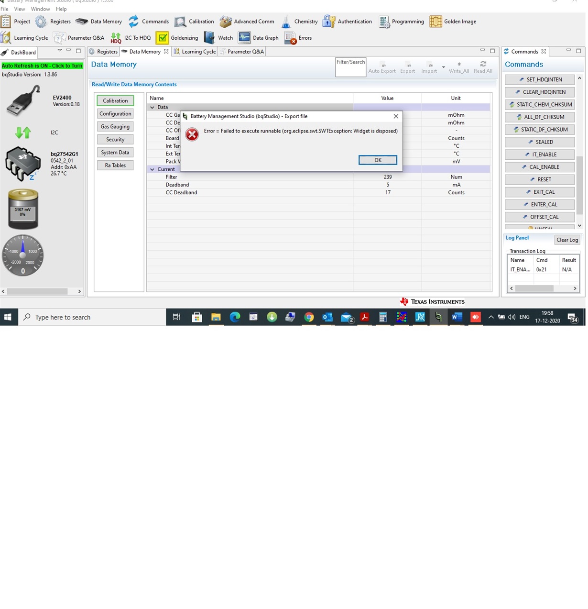Viewport: 588px width, 609px height.
Task: Click OK in the Export file error dialog
Action: (x=378, y=160)
